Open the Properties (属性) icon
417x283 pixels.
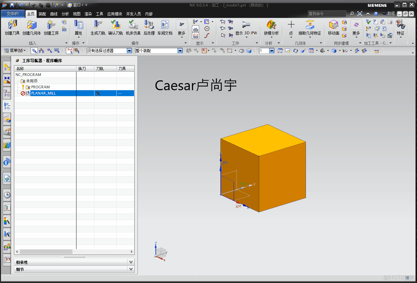pyautogui.click(x=79, y=25)
